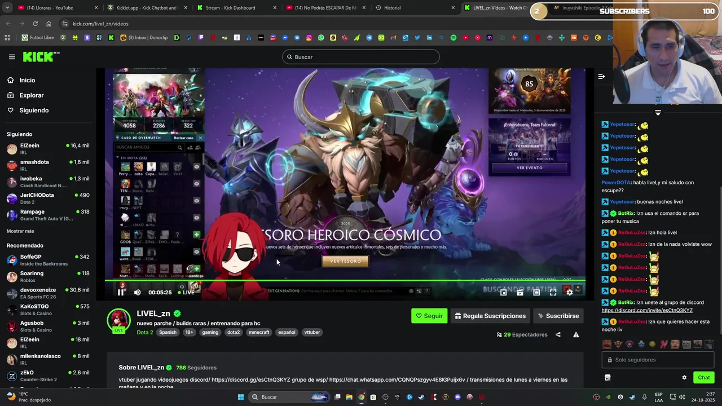Select the gaming tag
The height and width of the screenshot is (406, 722).
coord(210,332)
